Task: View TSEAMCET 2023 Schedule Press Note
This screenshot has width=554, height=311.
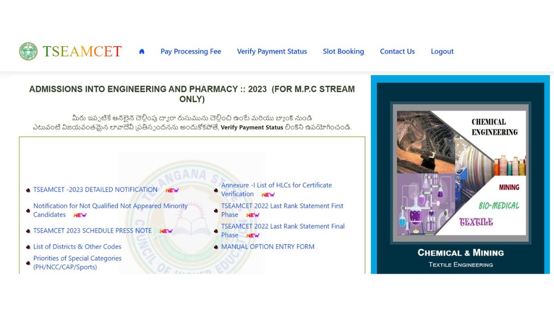Action: tap(92, 230)
